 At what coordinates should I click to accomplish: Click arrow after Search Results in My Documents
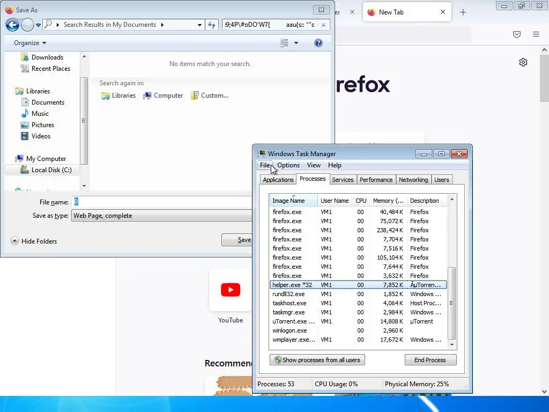pyautogui.click(x=162, y=25)
